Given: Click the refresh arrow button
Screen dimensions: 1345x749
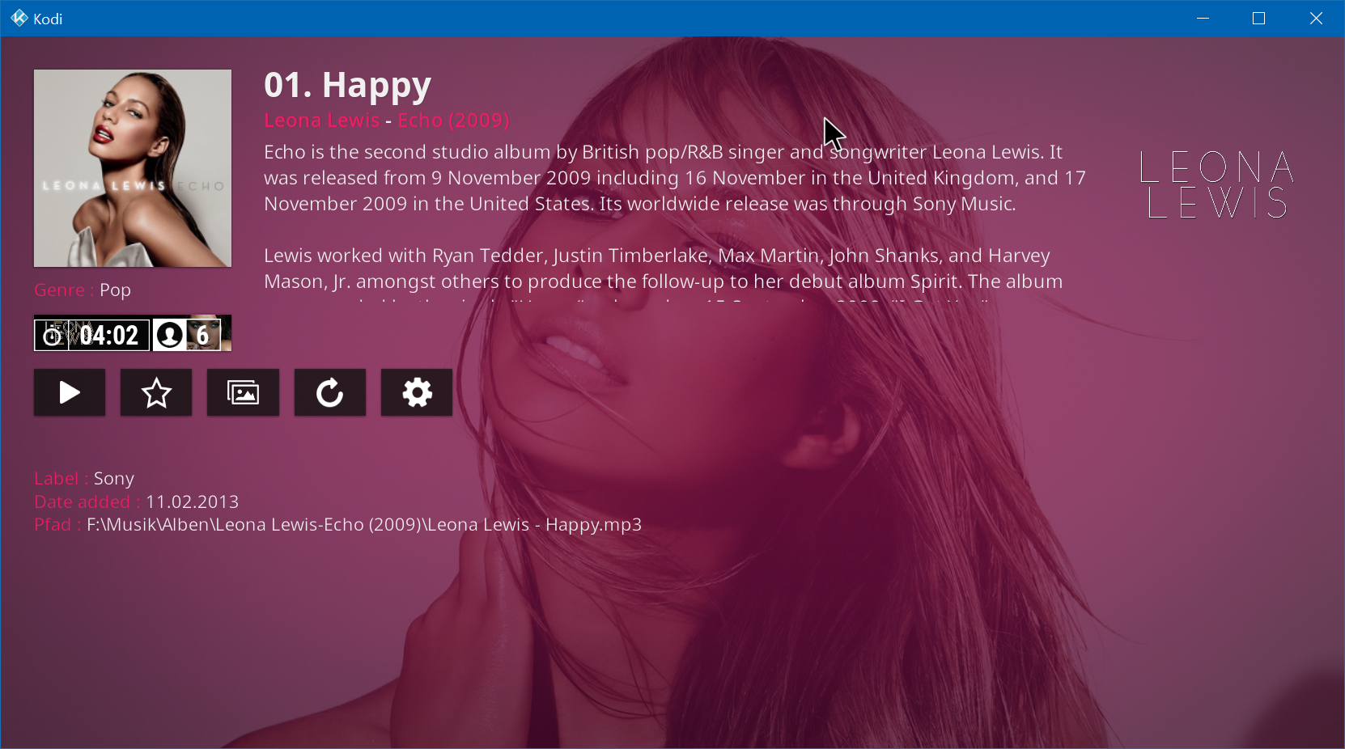Looking at the screenshot, I should click(329, 392).
